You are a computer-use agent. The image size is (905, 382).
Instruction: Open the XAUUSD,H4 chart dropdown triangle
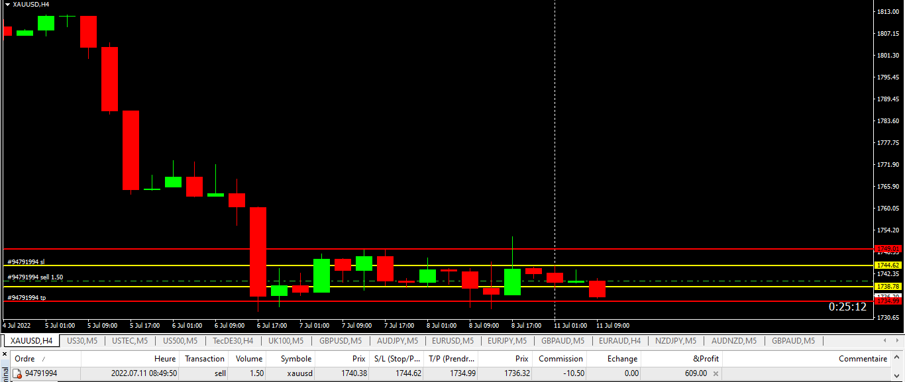click(7, 4)
